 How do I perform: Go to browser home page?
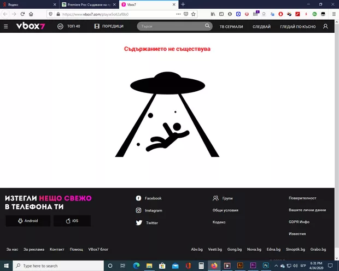[31, 14]
